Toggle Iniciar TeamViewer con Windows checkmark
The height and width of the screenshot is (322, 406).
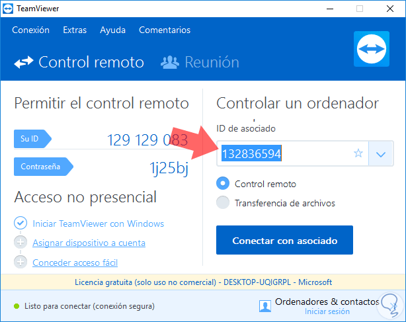(x=20, y=223)
